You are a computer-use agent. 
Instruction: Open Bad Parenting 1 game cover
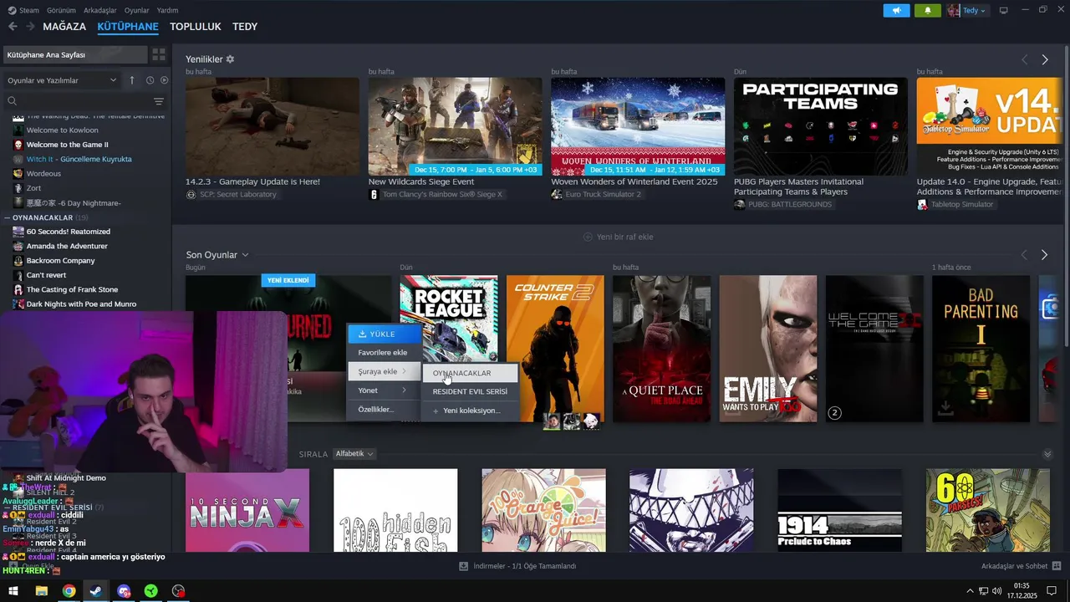(981, 349)
